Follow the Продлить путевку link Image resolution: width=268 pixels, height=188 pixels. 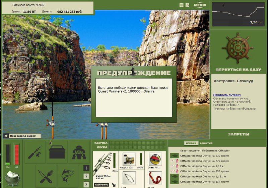click(x=227, y=95)
